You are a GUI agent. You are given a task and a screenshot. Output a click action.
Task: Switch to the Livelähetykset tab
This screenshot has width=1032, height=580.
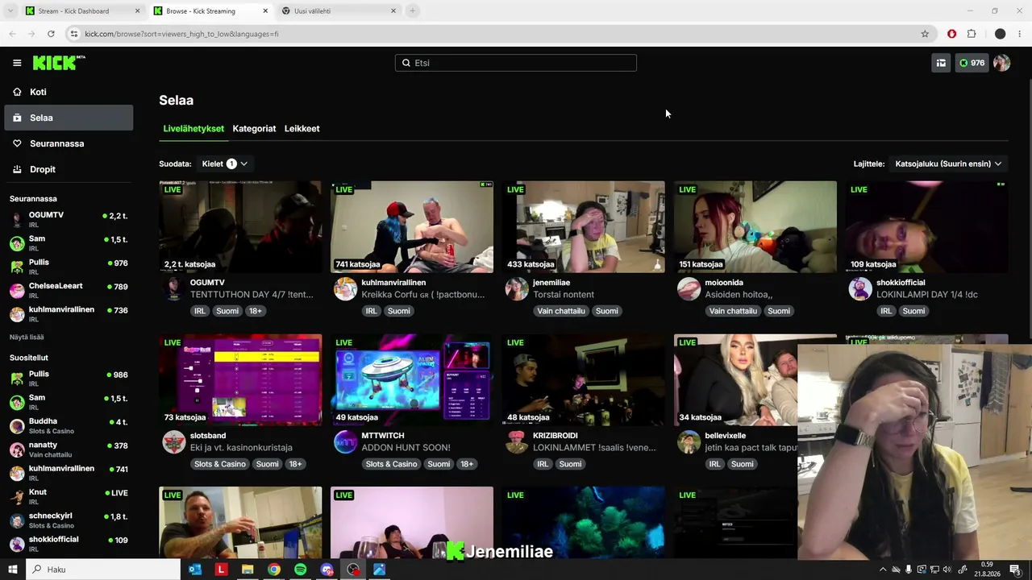[x=193, y=128]
